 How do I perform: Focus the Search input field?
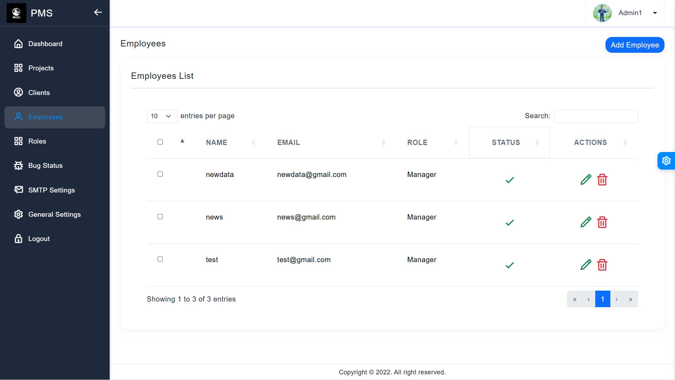[596, 116]
